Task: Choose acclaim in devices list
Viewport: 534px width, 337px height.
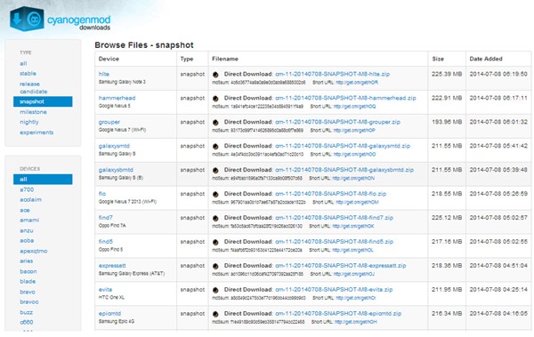Action: (x=30, y=199)
